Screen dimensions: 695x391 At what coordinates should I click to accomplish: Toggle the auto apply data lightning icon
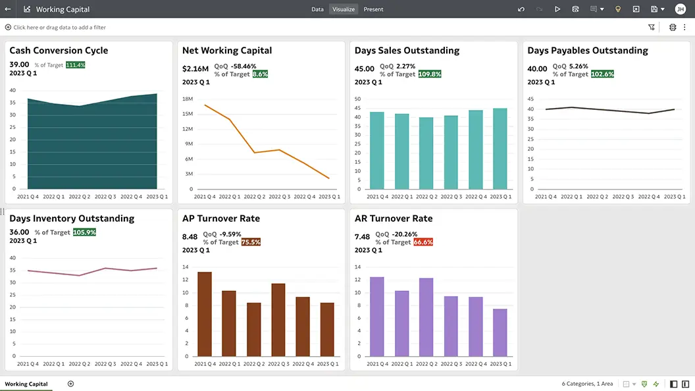(656, 384)
